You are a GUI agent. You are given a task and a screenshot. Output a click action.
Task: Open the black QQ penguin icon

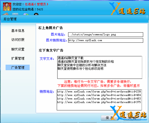click(x=36, y=14)
